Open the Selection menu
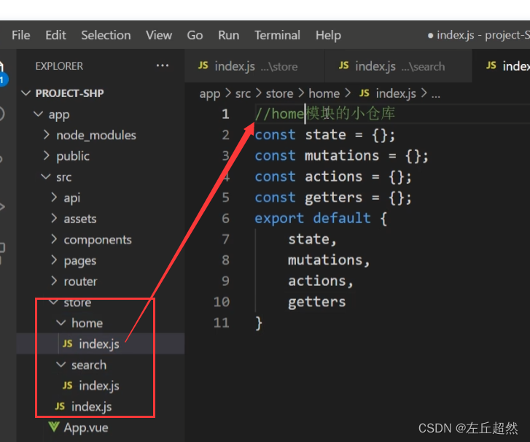This screenshot has width=530, height=442. (106, 35)
